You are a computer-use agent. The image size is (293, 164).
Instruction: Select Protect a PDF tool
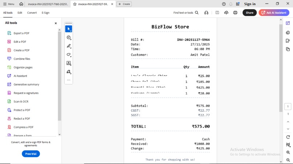[19, 110]
